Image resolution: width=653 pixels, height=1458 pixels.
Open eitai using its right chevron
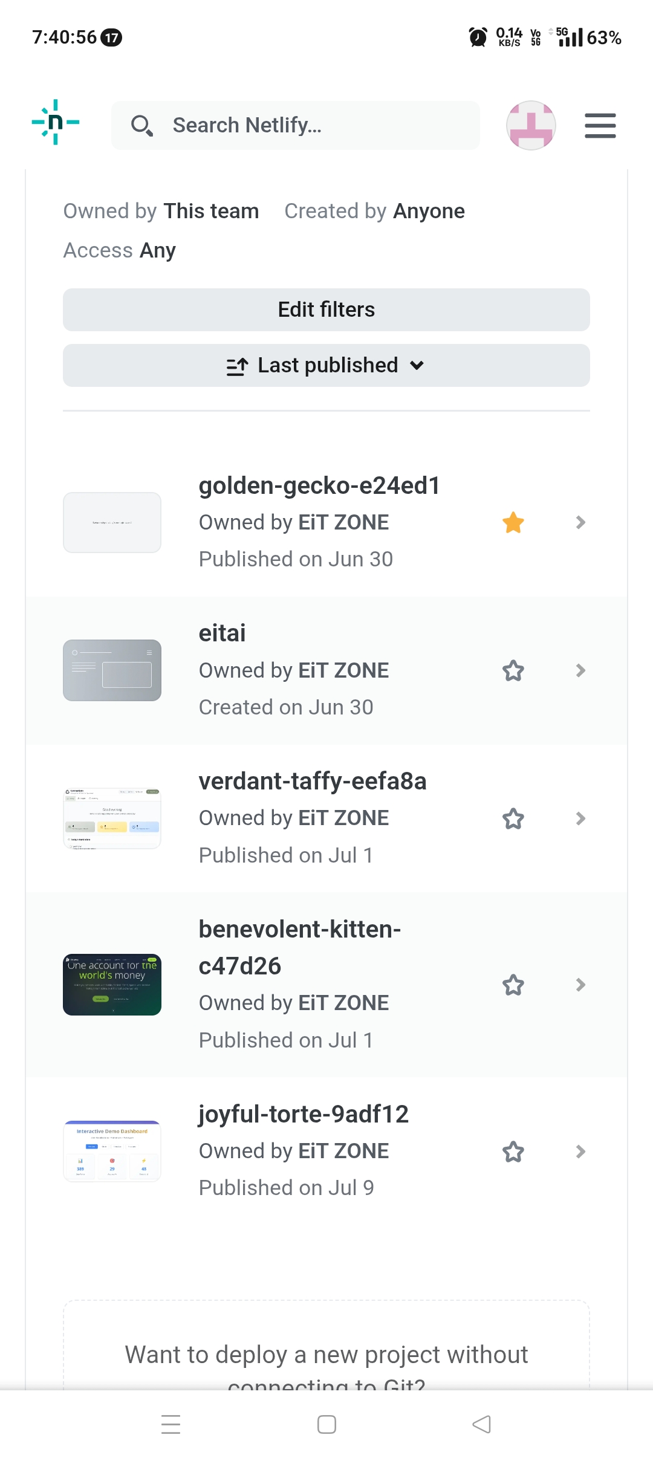580,670
